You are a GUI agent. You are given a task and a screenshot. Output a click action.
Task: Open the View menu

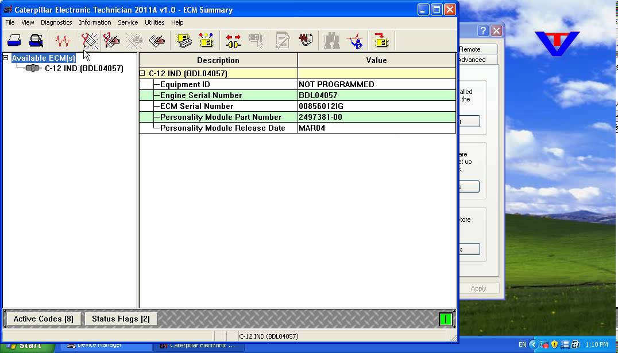[x=28, y=22]
